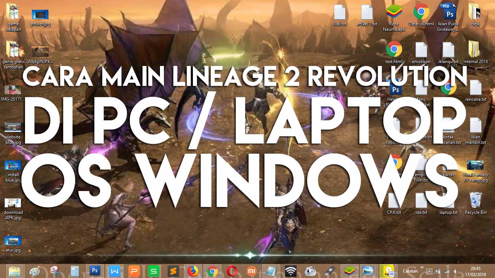
Task: Select ide.txt file icon
Action: pos(421,204)
